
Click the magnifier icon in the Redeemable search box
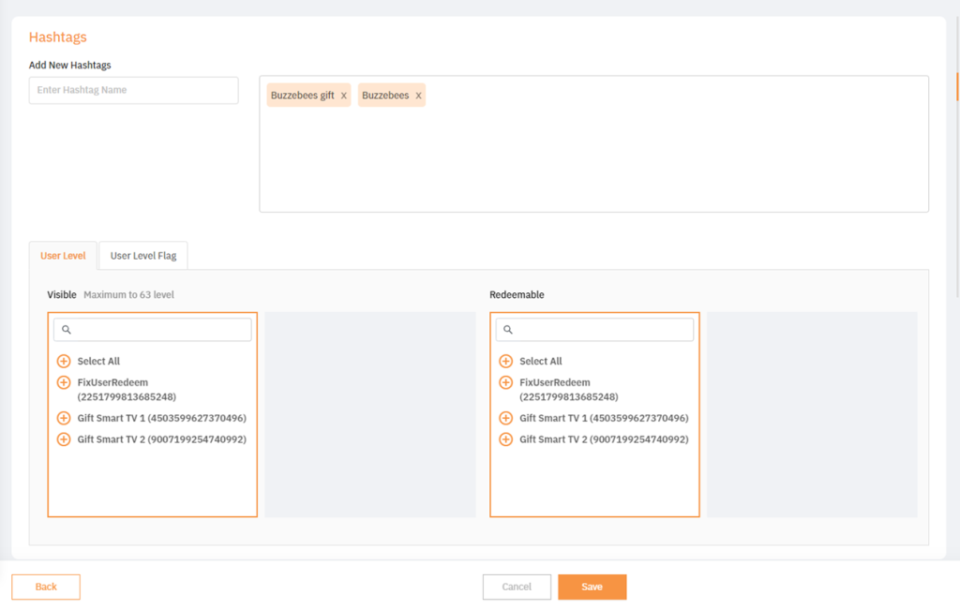tap(507, 329)
